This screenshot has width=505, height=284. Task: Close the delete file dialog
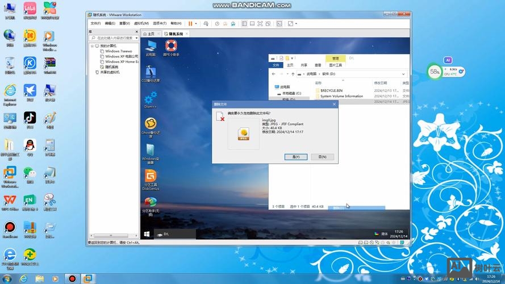point(334,104)
